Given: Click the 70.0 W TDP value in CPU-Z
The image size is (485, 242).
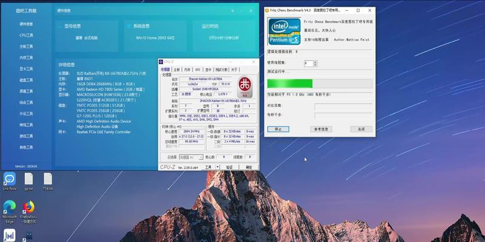Looking at the screenshot, I should point(227,83).
